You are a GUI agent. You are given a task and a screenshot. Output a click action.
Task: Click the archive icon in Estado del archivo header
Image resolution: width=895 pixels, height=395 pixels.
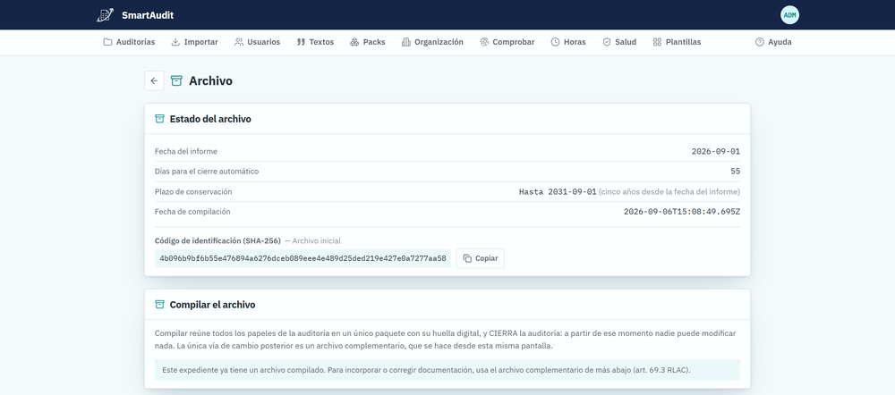(160, 119)
